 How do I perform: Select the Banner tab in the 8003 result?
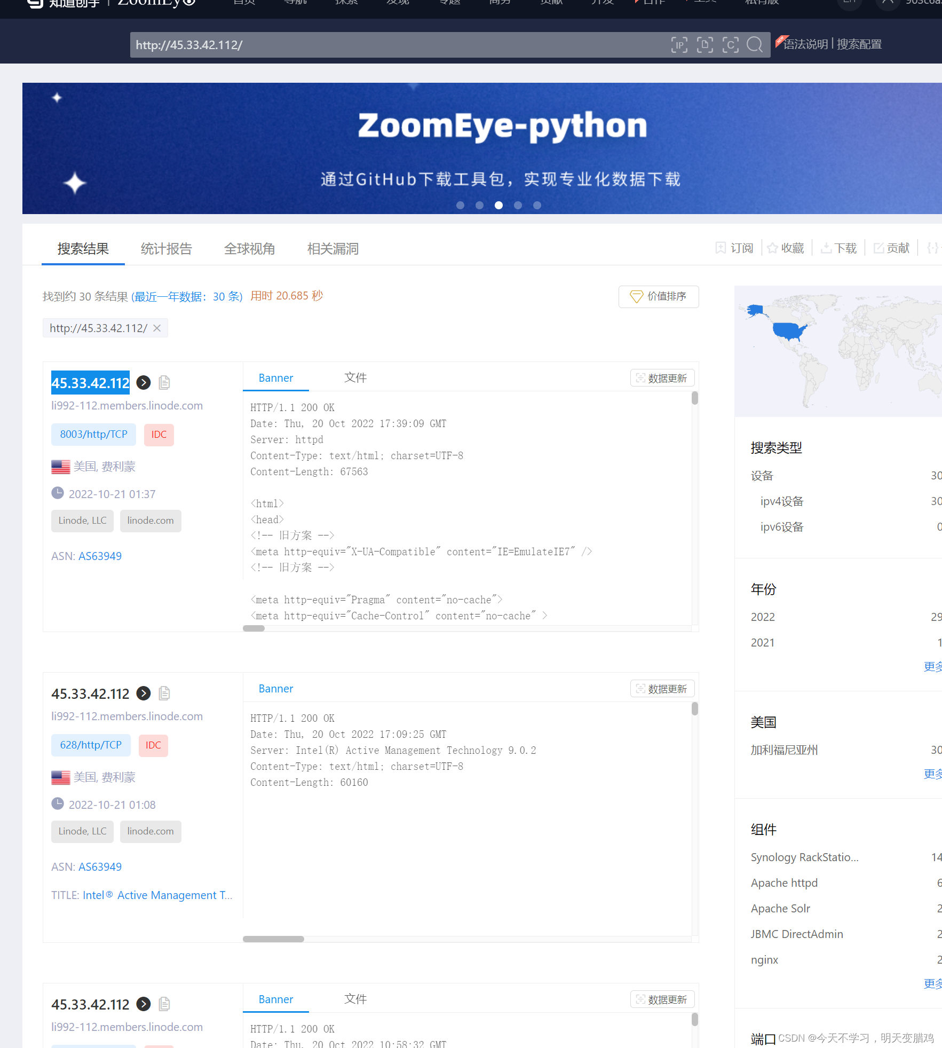pyautogui.click(x=276, y=378)
